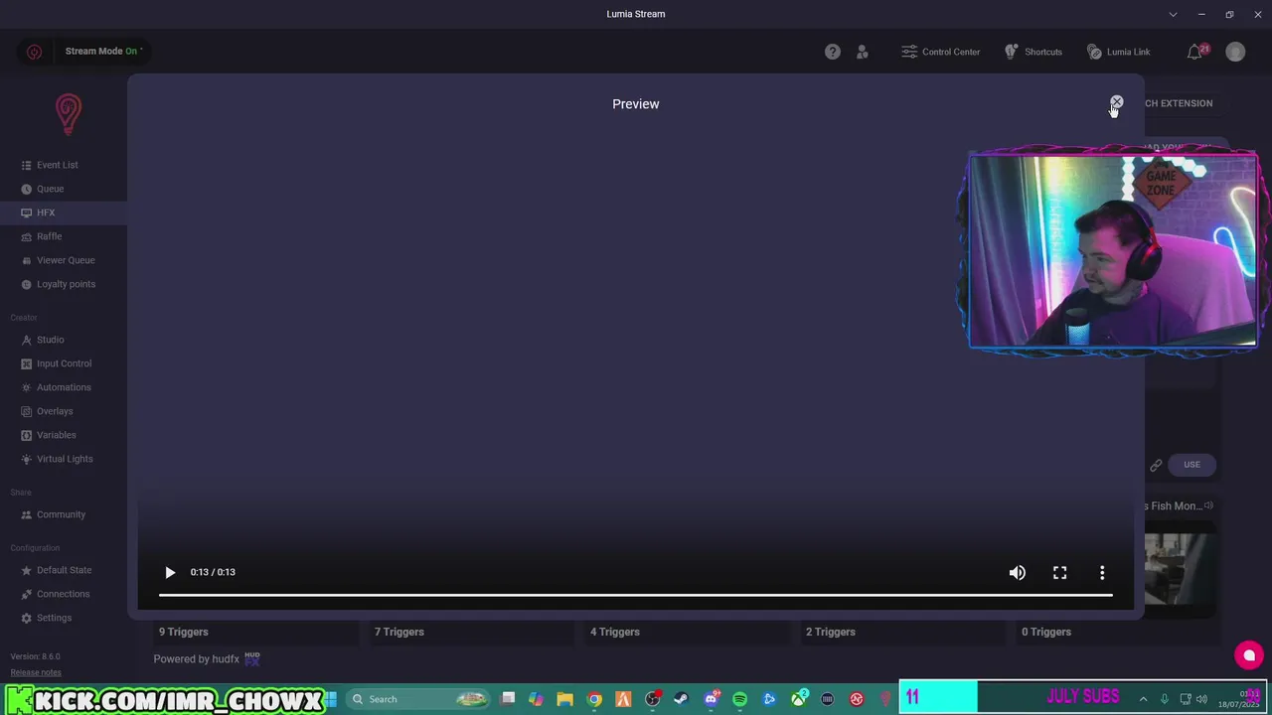This screenshot has width=1272, height=715.
Task: Click the 2 Triggers label
Action: (831, 632)
